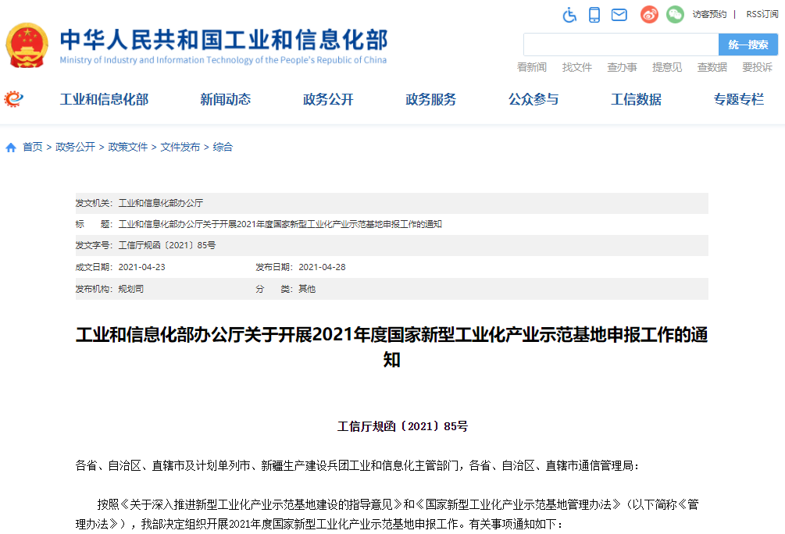Click the 查数据 quick link

click(712, 67)
